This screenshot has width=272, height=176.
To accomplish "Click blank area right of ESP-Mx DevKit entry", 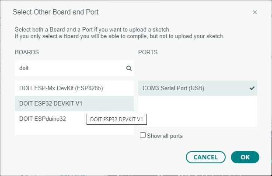I will 120,88.
